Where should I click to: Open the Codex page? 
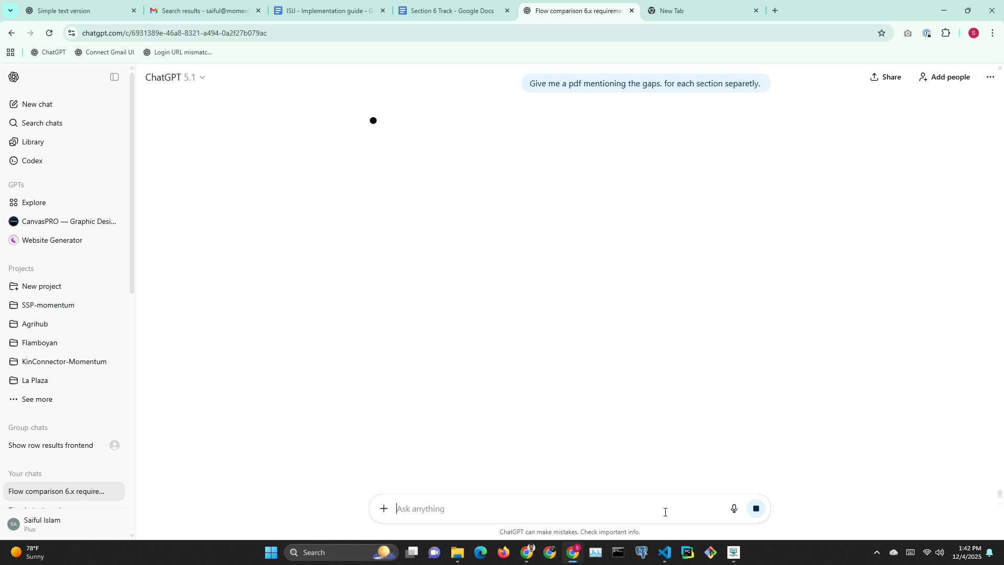point(32,161)
